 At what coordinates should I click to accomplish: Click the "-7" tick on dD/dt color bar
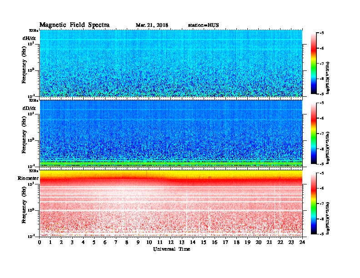[x=321, y=134]
